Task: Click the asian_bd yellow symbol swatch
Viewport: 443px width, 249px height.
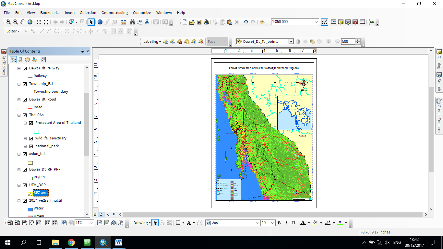Action: 30,163
